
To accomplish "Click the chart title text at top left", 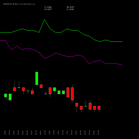I will point(19,4).
